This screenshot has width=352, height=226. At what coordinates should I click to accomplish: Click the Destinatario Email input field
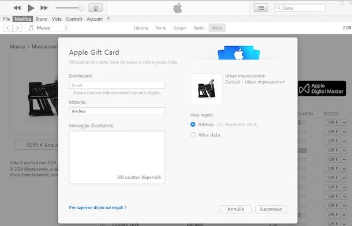pyautogui.click(x=117, y=85)
